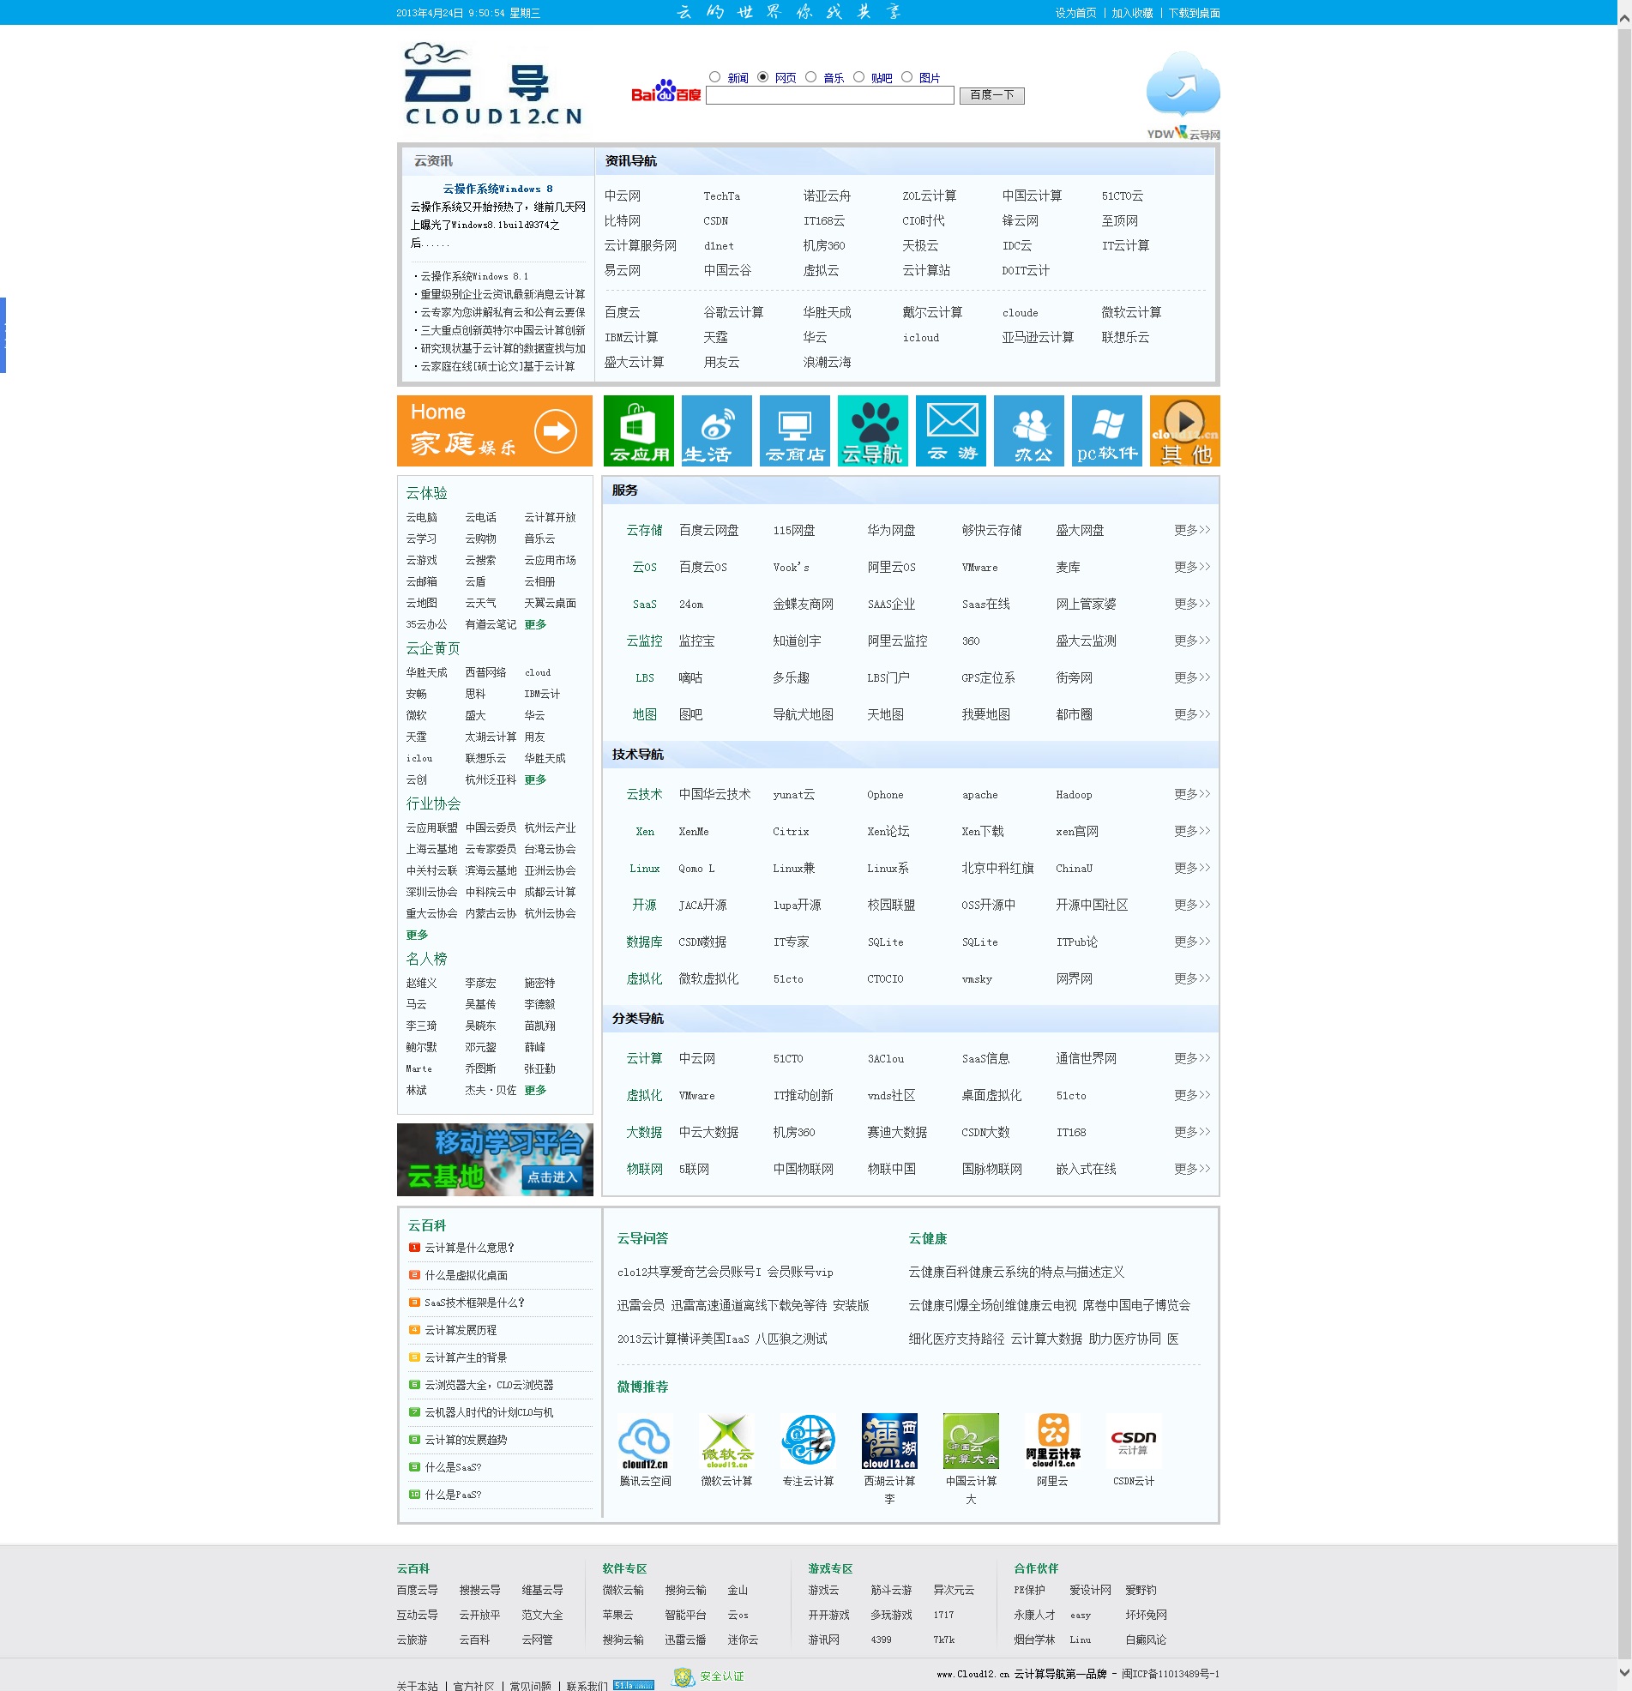This screenshot has width=1632, height=1691.
Task: Open Hadoop link in 技术导航
Action: click(1074, 796)
